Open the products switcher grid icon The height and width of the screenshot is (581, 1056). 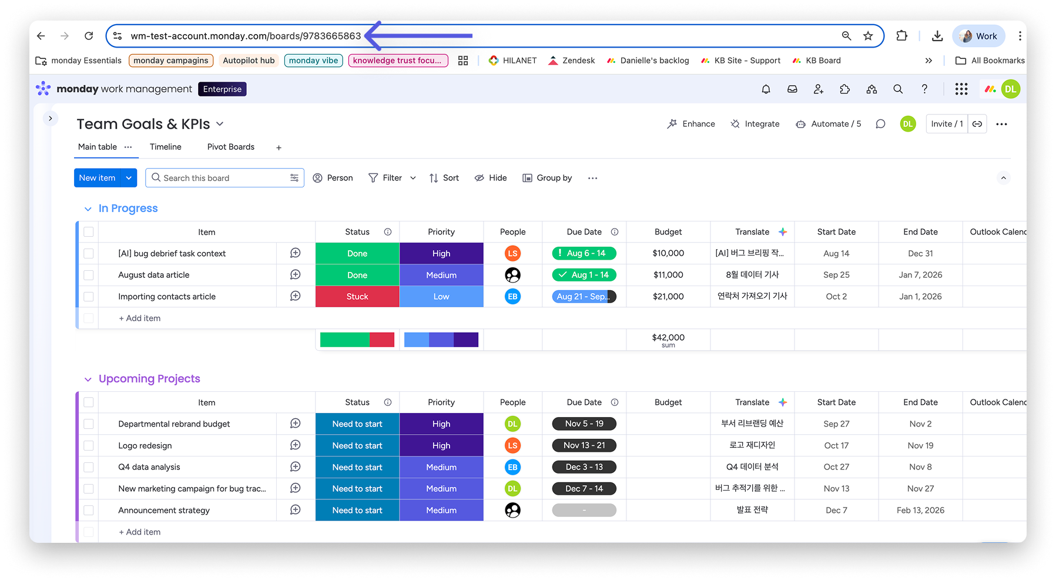point(961,89)
